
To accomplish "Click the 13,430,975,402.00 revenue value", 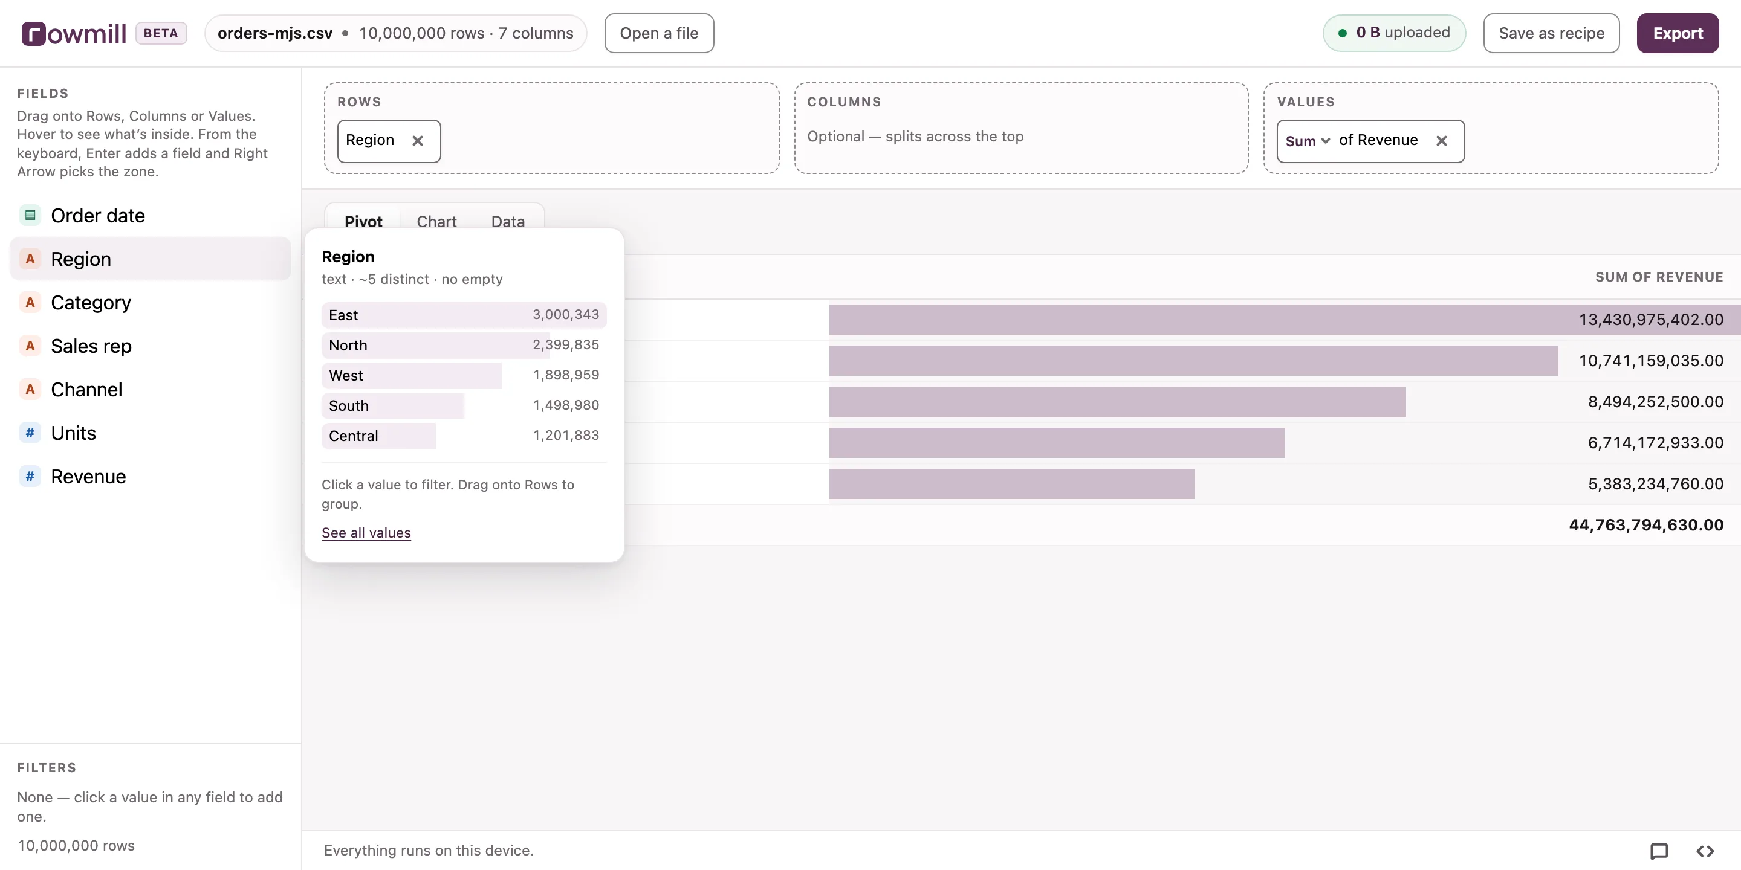I will (x=1650, y=320).
